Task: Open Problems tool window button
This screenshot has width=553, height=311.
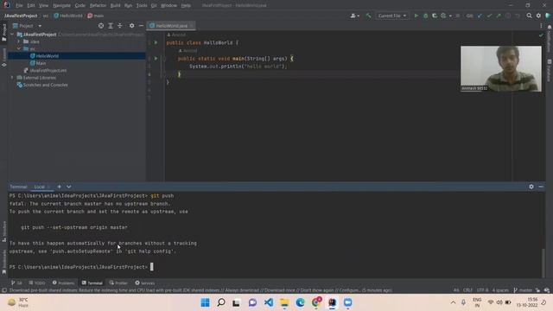Action: pos(63,282)
